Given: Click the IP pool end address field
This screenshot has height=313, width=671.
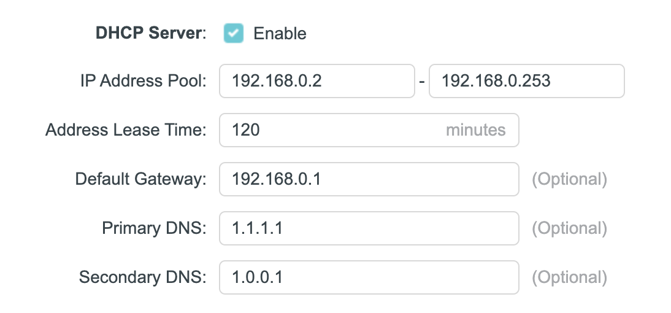Looking at the screenshot, I should [526, 81].
